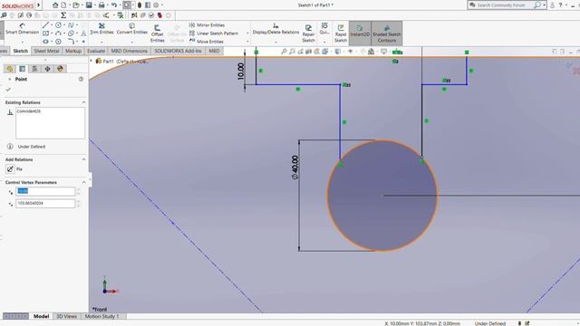The image size is (580, 326).
Task: Click the Home icon in title toolbar
Action: pyautogui.click(x=55, y=5)
